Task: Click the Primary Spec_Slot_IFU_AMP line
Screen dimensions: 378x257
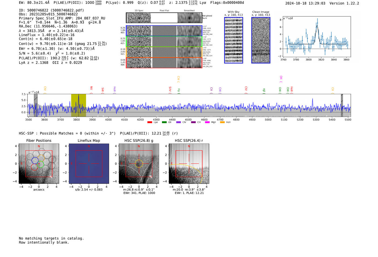Action: click(62, 18)
